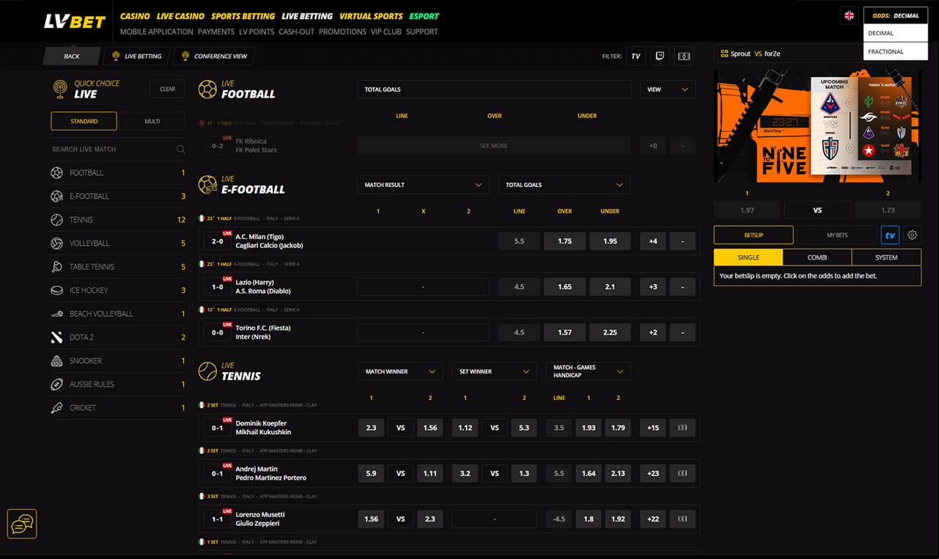
Task: Open stats icon for Koepfer vs Kukushkin
Action: coord(682,428)
